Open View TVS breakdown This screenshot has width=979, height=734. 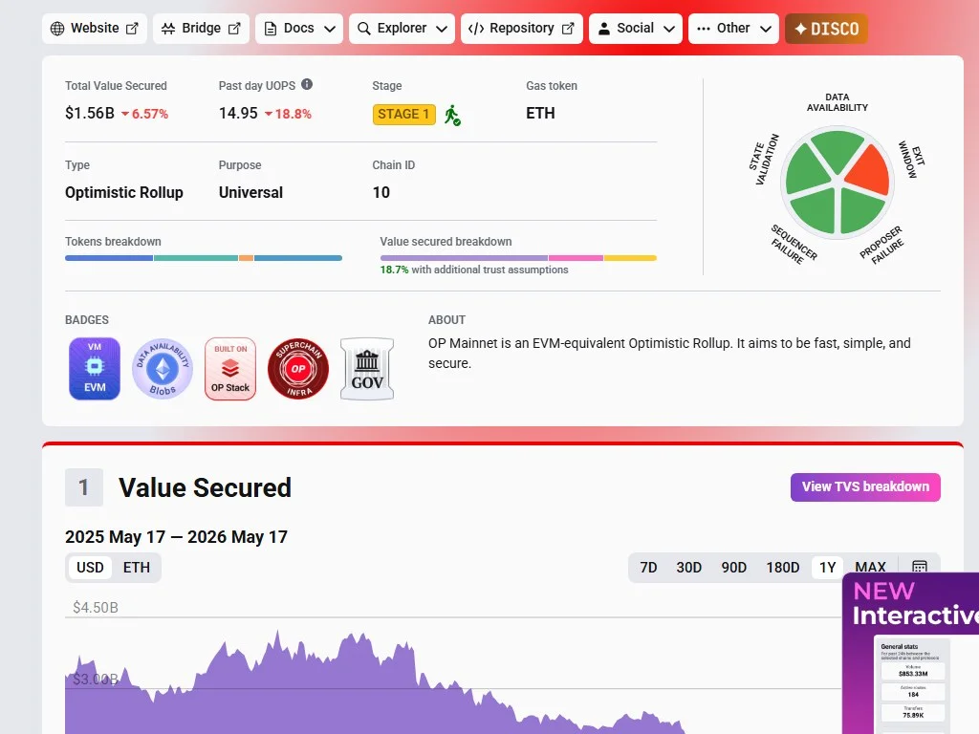tap(865, 486)
